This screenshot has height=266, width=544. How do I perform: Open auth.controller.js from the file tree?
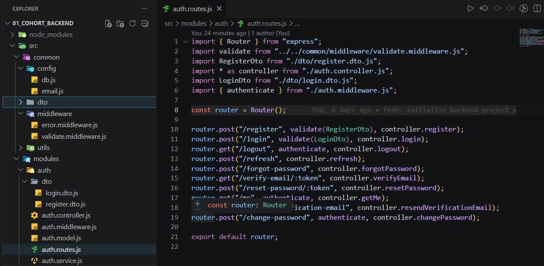coord(66,215)
